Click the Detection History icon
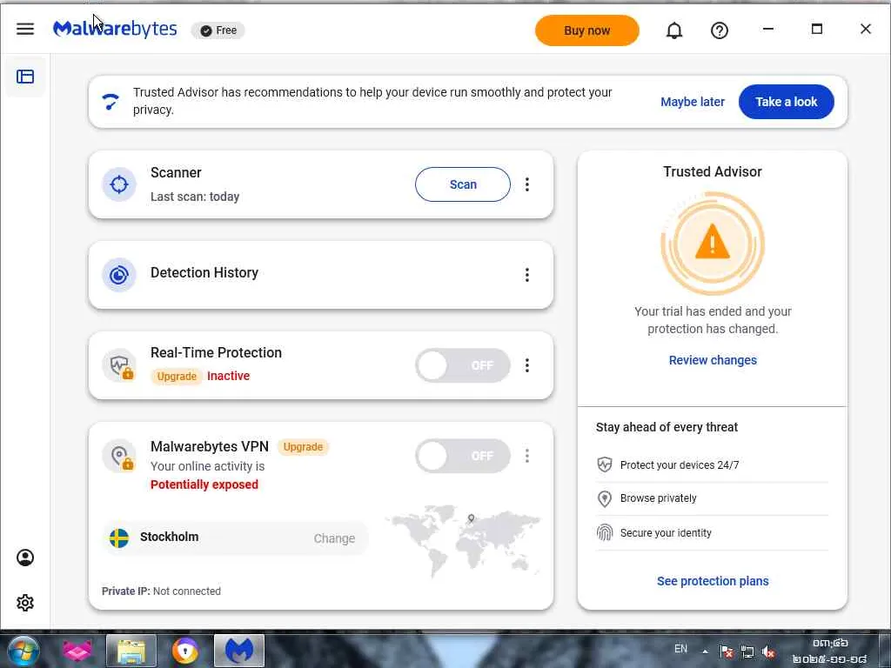 [118, 275]
